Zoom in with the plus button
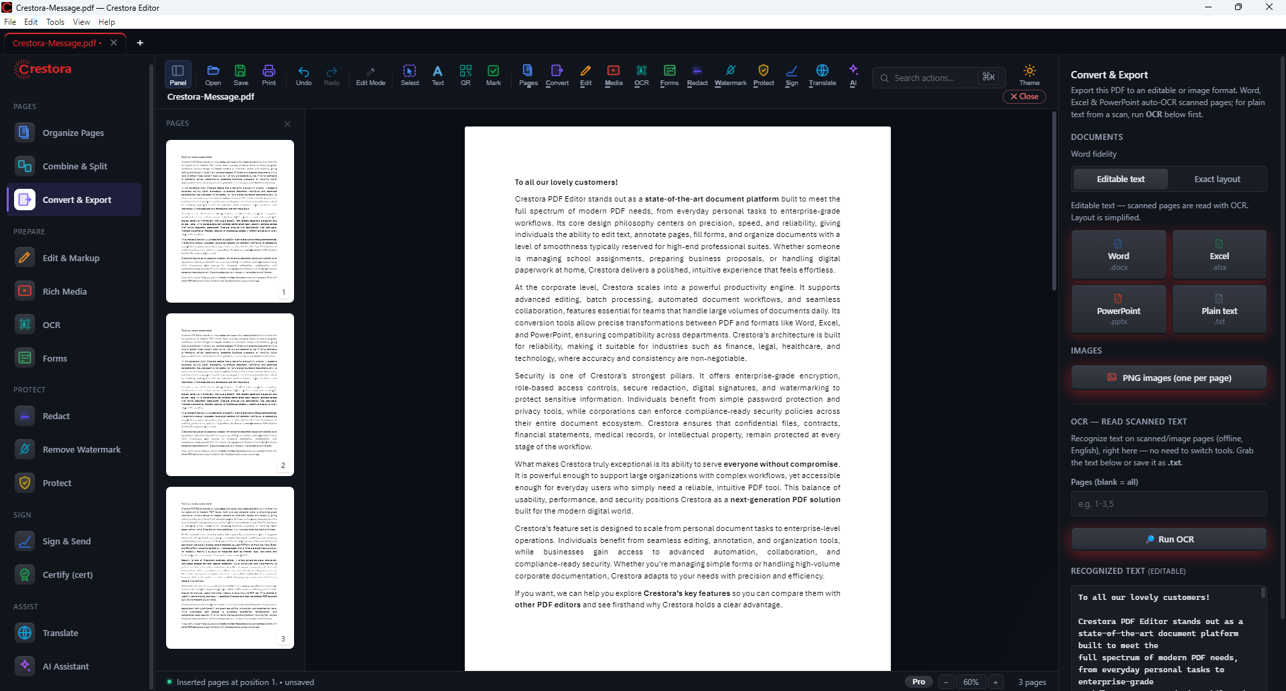Image resolution: width=1286 pixels, height=691 pixels. pyautogui.click(x=996, y=682)
